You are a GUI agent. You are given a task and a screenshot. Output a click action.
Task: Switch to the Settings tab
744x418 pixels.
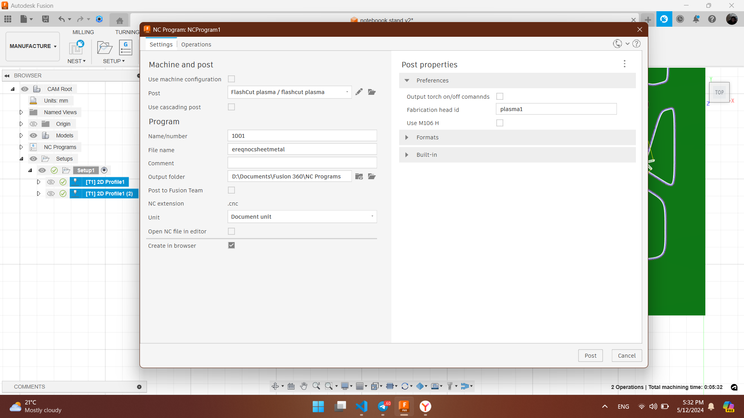[x=161, y=45]
